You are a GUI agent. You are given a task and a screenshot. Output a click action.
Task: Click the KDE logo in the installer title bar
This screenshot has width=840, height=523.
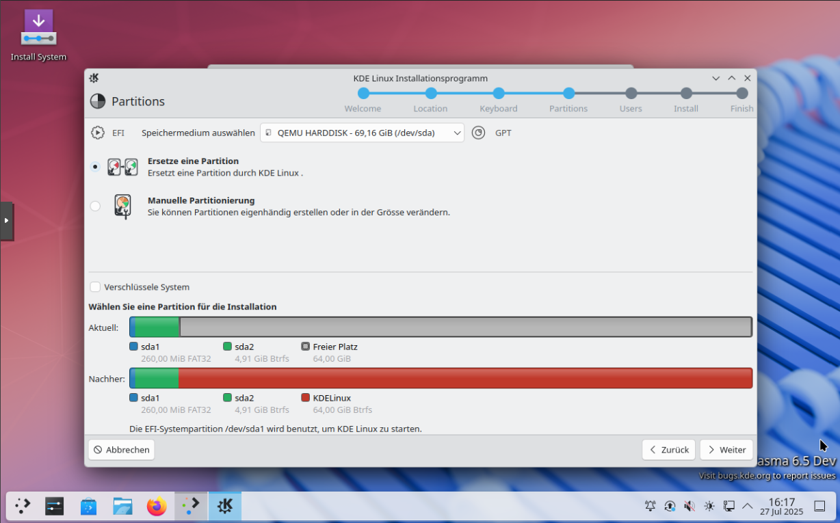coord(94,78)
